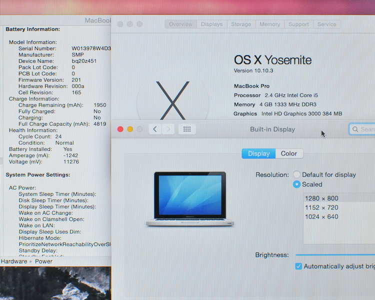Select the Amperage value -1242

click(70, 155)
